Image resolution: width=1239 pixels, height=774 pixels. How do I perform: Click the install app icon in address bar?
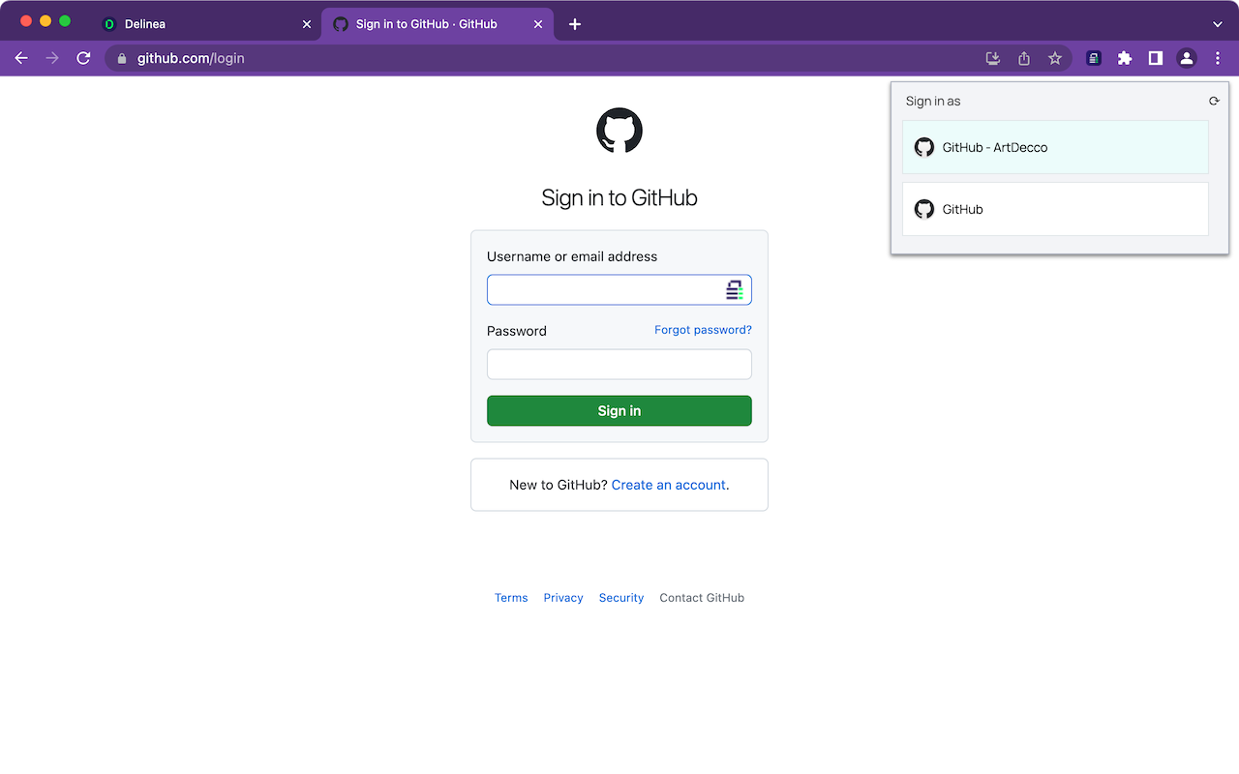(993, 58)
